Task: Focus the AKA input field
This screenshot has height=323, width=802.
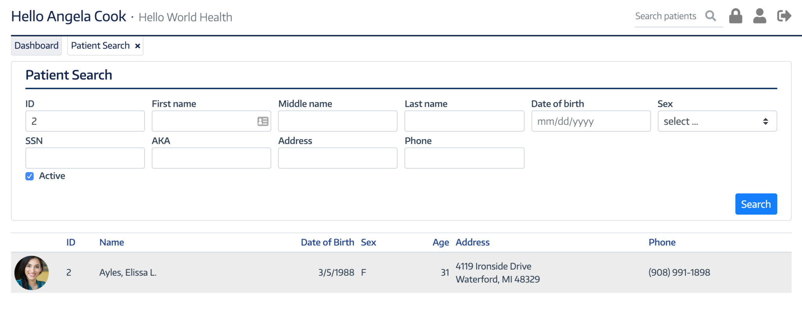Action: (x=211, y=158)
